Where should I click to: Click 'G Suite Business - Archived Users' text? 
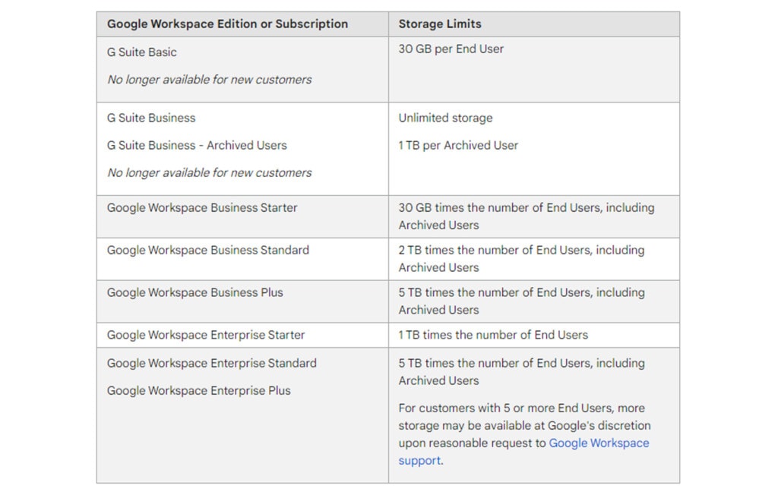pyautogui.click(x=197, y=145)
